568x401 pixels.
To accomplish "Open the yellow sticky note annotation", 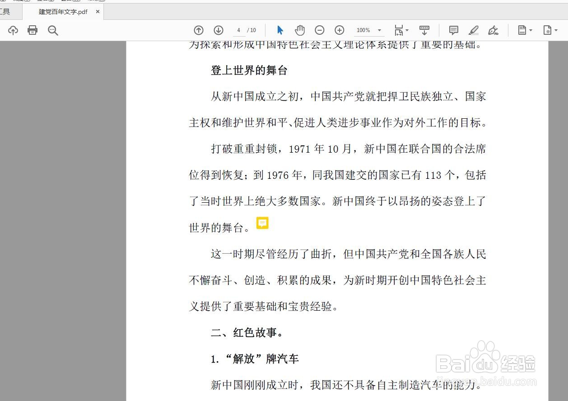I will [262, 223].
